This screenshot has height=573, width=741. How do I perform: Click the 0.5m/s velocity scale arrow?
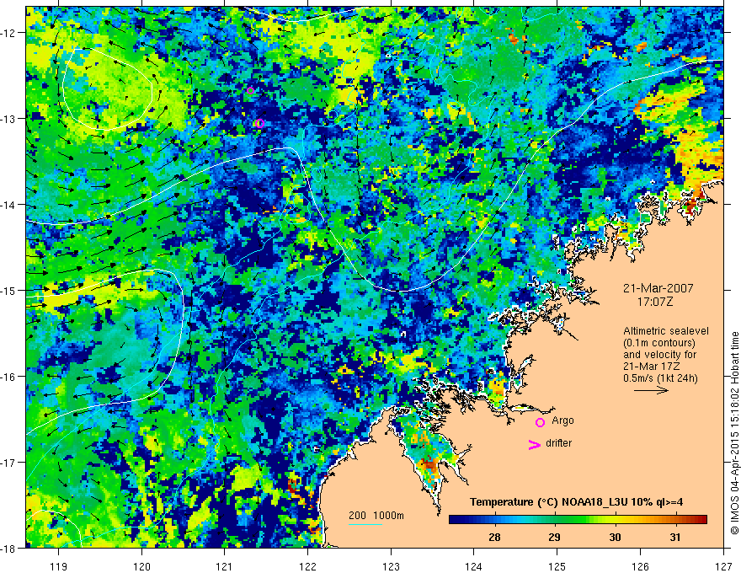coord(651,390)
